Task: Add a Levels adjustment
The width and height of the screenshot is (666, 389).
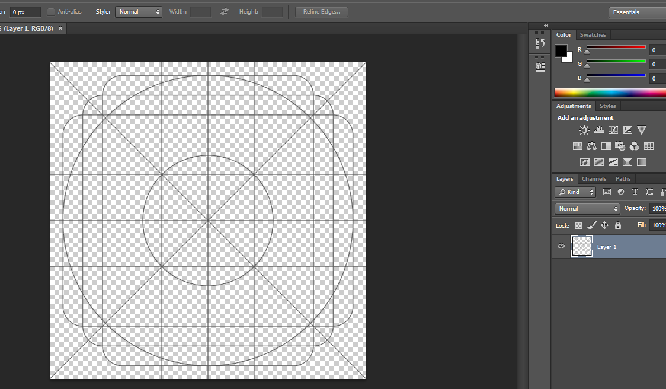Action: [598, 130]
